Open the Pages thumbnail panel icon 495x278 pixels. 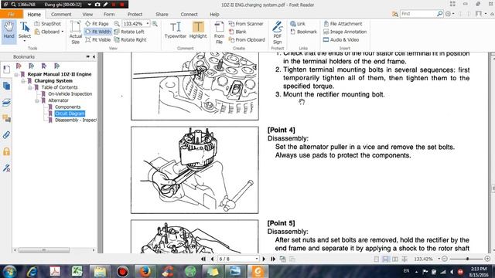coord(6,86)
